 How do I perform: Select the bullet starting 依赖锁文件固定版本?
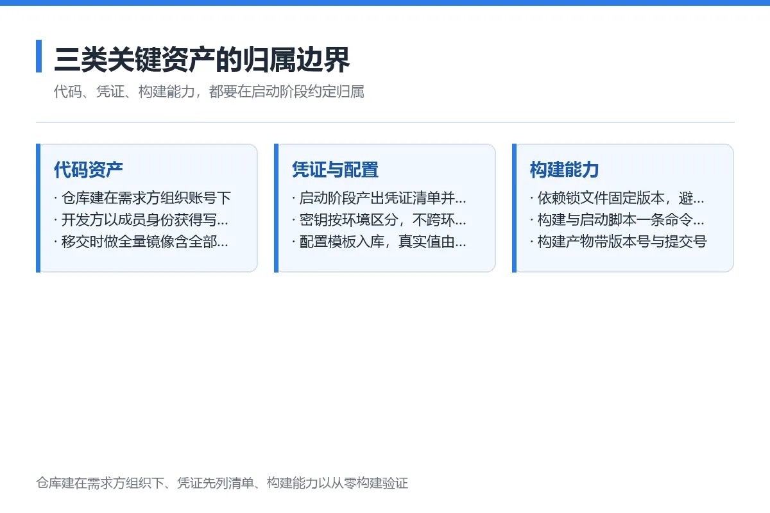[617, 198]
